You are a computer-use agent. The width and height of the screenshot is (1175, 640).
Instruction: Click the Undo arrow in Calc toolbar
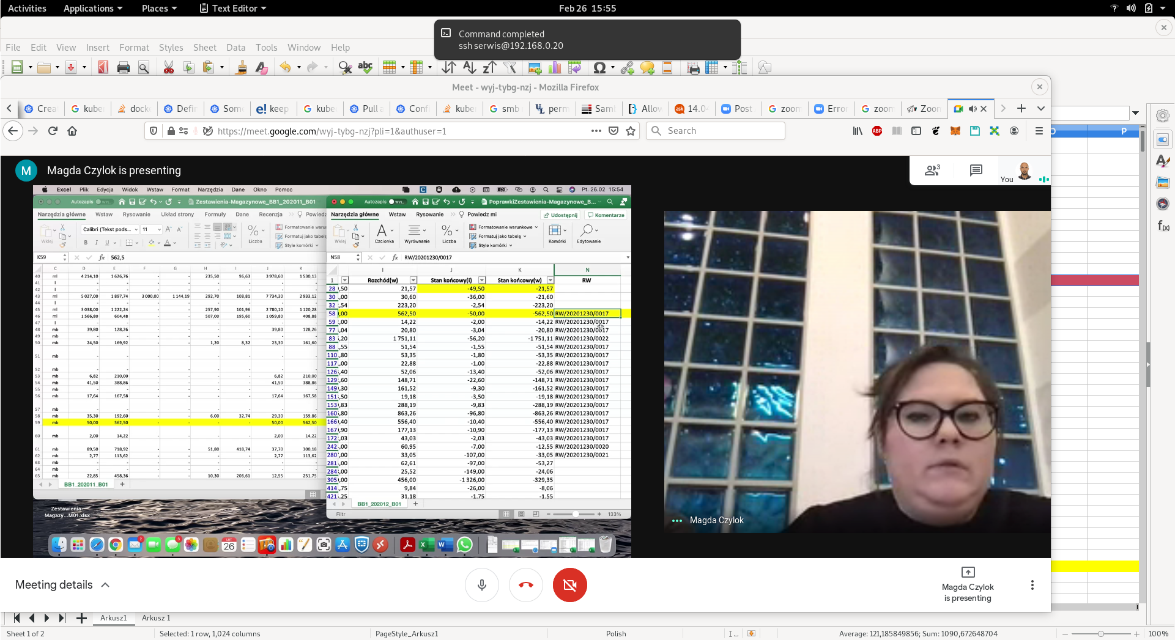[285, 68]
